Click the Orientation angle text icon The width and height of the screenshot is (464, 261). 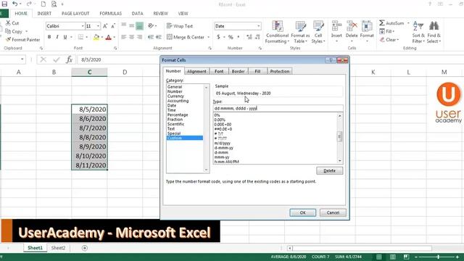(151, 26)
